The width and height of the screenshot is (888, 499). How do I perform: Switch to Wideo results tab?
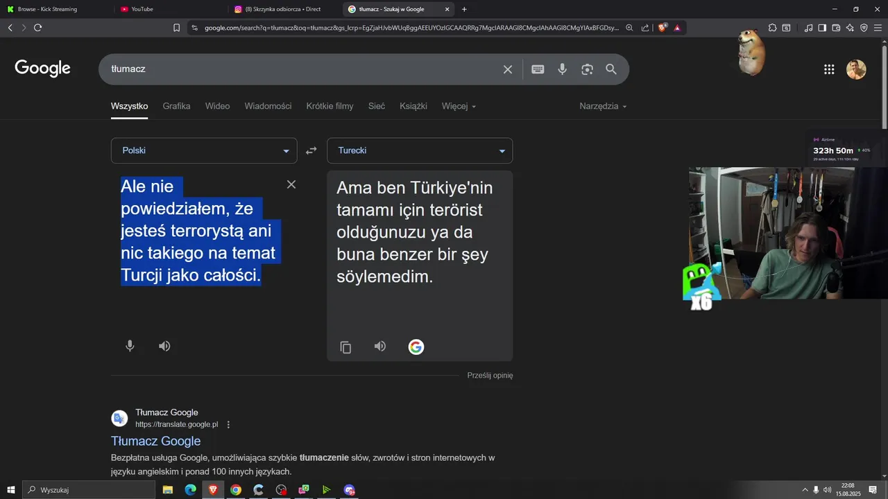tap(217, 106)
